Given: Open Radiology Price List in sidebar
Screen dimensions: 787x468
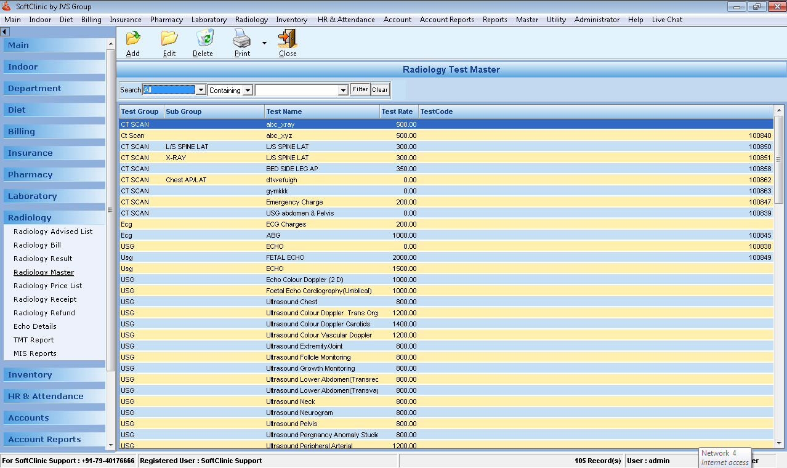Looking at the screenshot, I should tap(47, 286).
